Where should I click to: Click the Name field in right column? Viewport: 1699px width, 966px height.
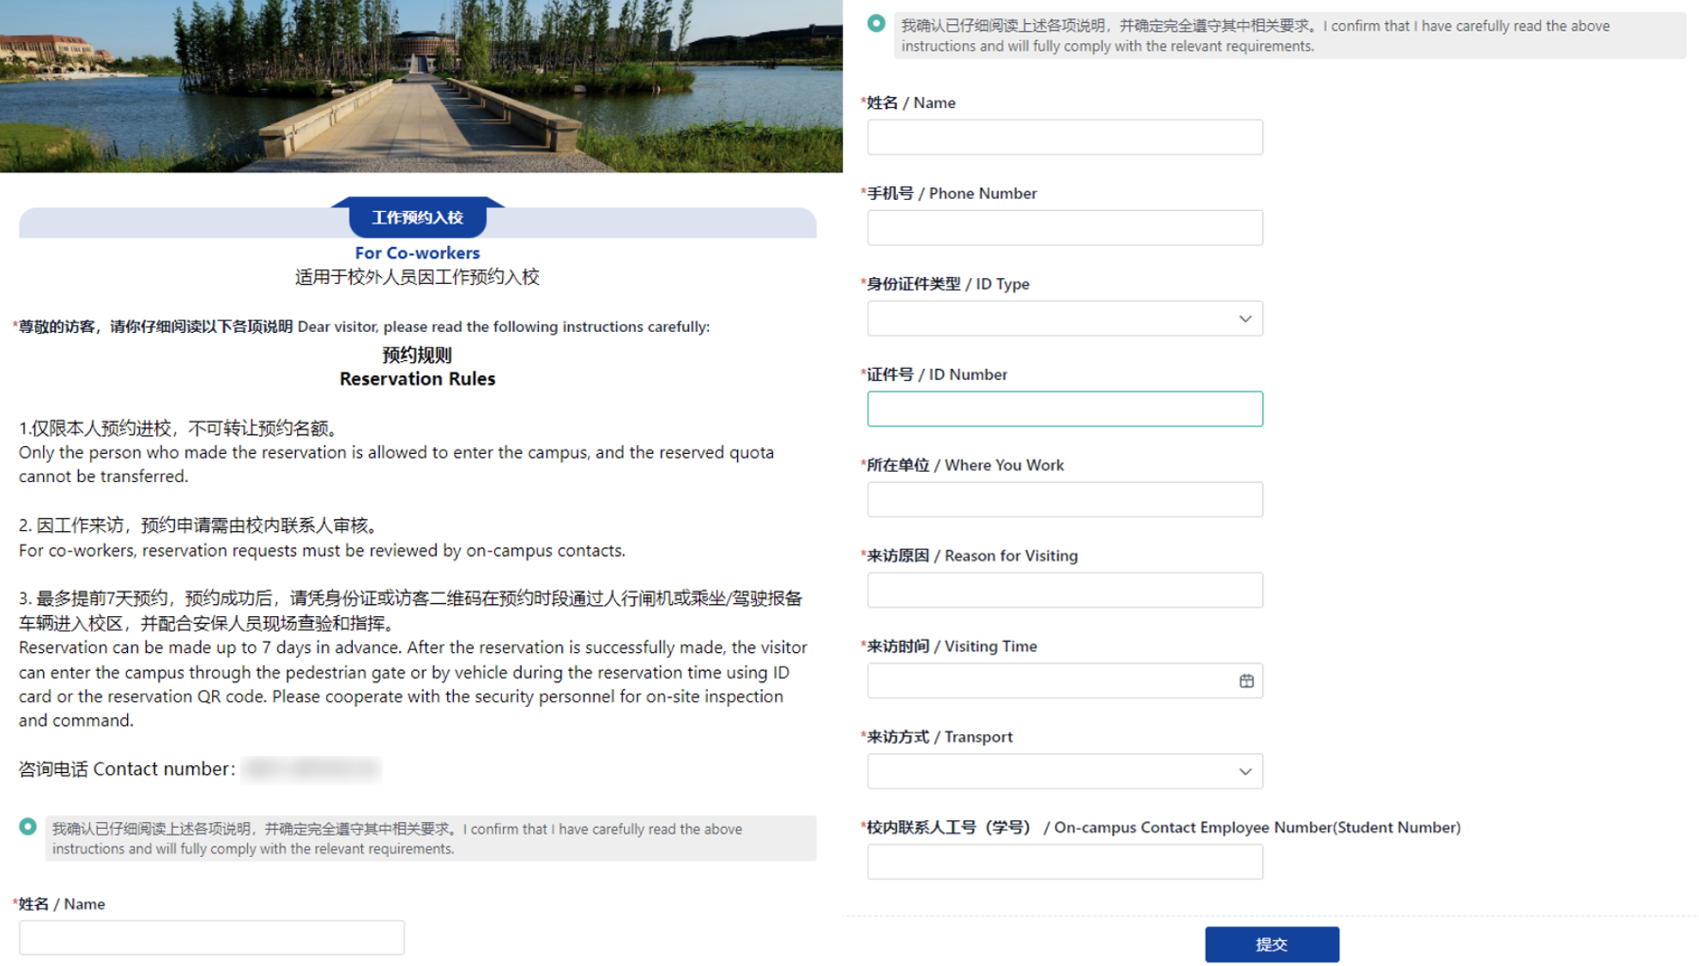[1064, 137]
